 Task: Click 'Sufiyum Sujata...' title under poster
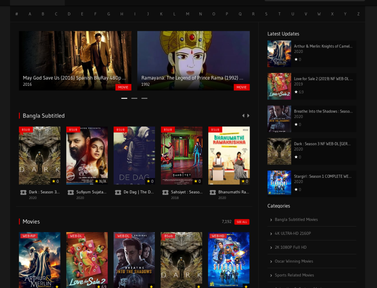click(91, 192)
